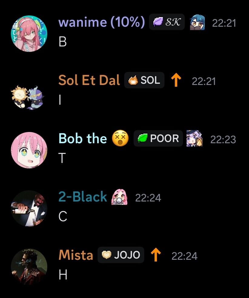Image resolution: width=249 pixels, height=298 pixels.
Task: Click Bob's purple-haired role icon
Action: [194, 138]
